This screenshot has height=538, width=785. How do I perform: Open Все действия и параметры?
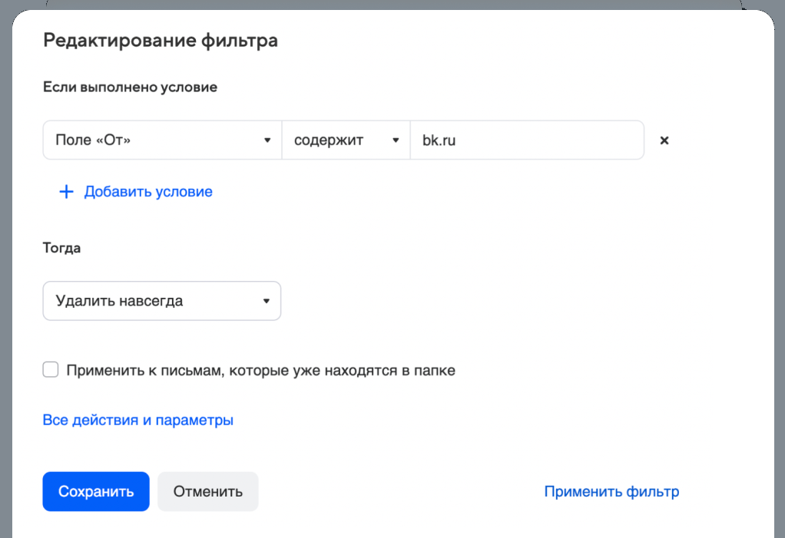138,420
